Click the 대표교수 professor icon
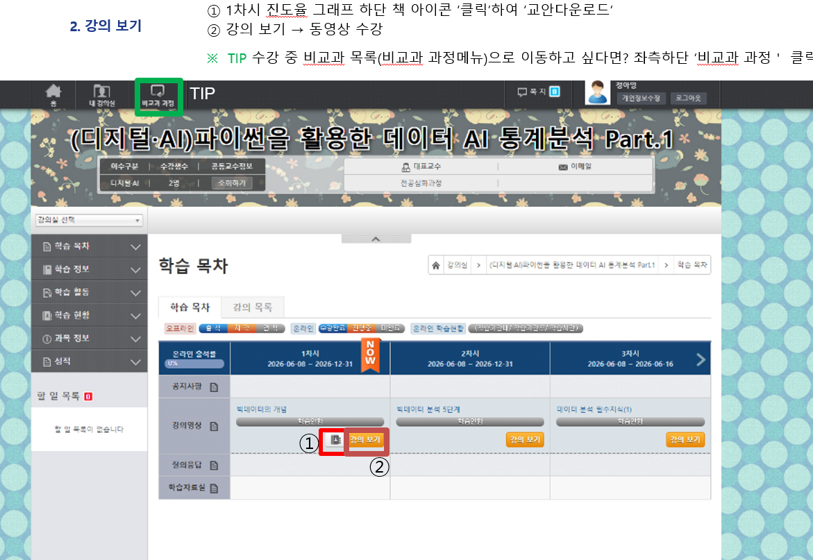813x560 pixels. (406, 167)
